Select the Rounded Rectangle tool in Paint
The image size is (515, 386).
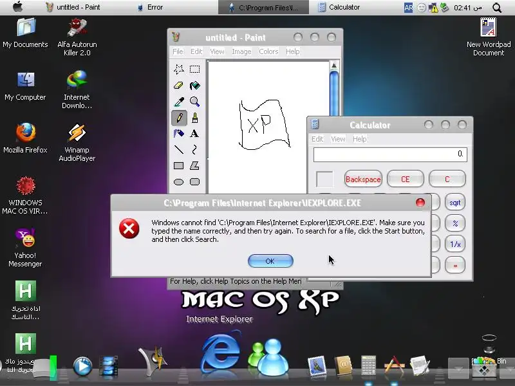[x=194, y=182]
